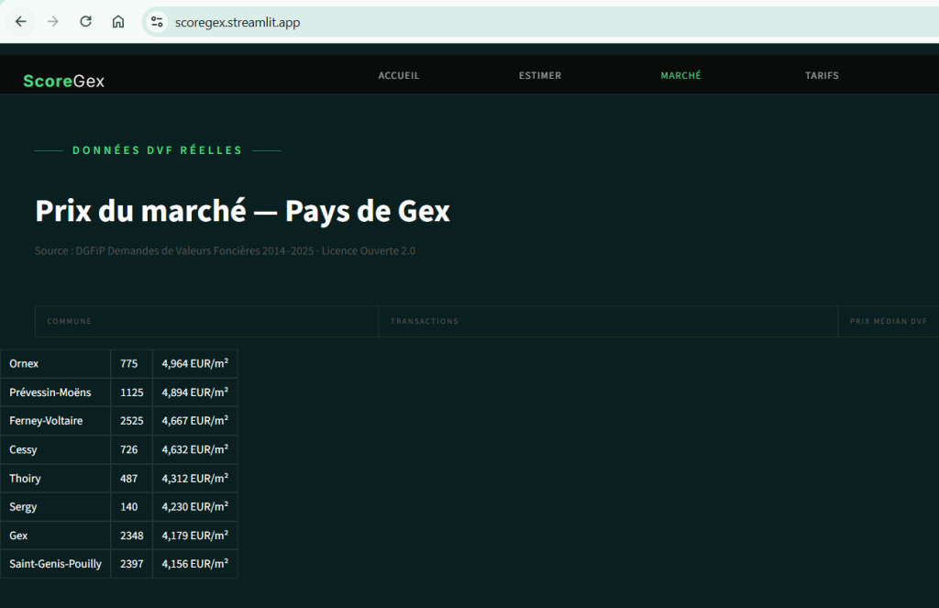View site information icon in address bar
The image size is (939, 608).
157,22
